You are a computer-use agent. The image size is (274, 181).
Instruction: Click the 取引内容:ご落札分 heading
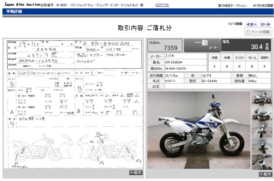[145, 28]
